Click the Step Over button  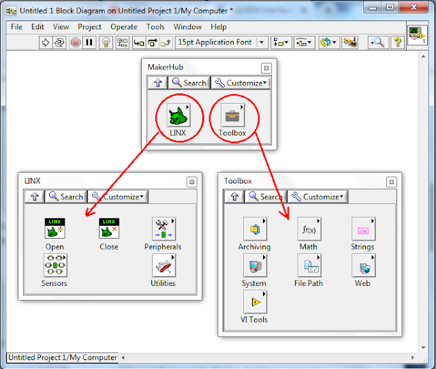pyautogui.click(x=153, y=42)
